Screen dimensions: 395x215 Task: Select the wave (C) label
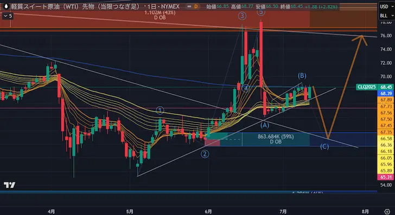(324, 146)
